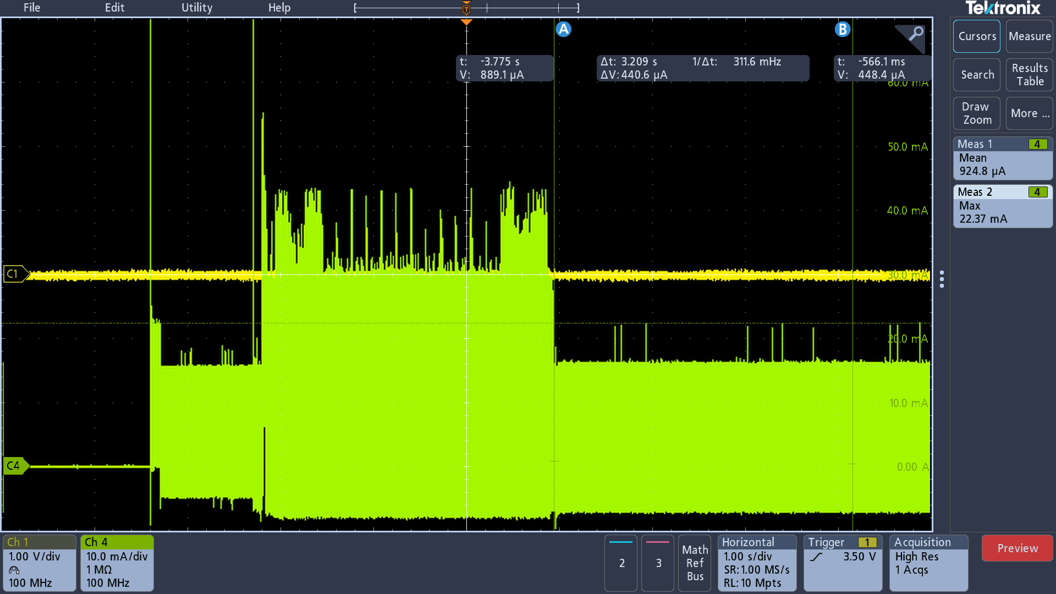Open the Trigger settings badge
1056x594 pixels.
click(x=843, y=563)
